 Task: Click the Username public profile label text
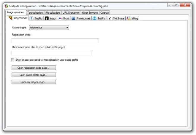(39, 47)
